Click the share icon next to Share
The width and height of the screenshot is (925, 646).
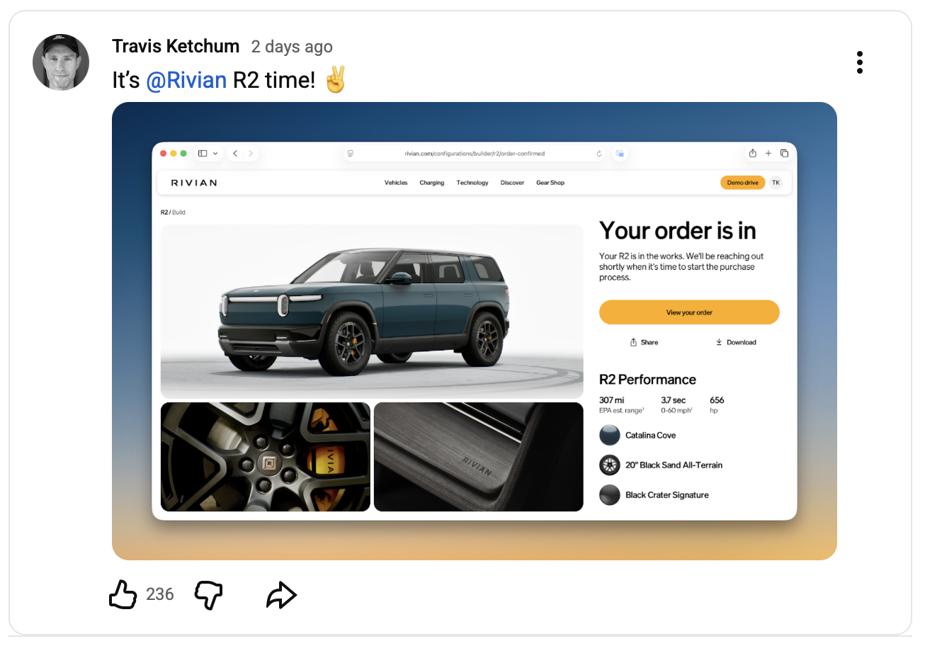[x=634, y=342]
